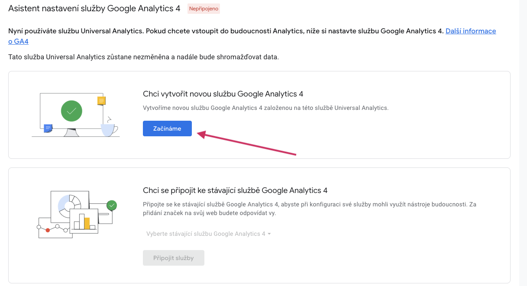The image size is (527, 286).
Task: Click the vertical scrollbar on the right edge
Action: [x=523, y=143]
